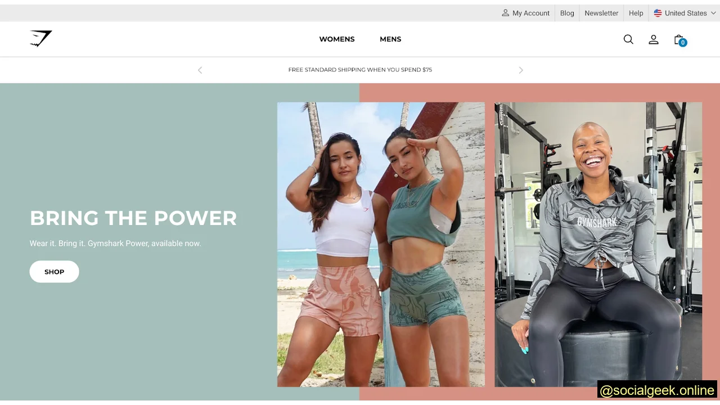Click the beach photo of two models
Screen dimensions: 720x405
point(381,244)
